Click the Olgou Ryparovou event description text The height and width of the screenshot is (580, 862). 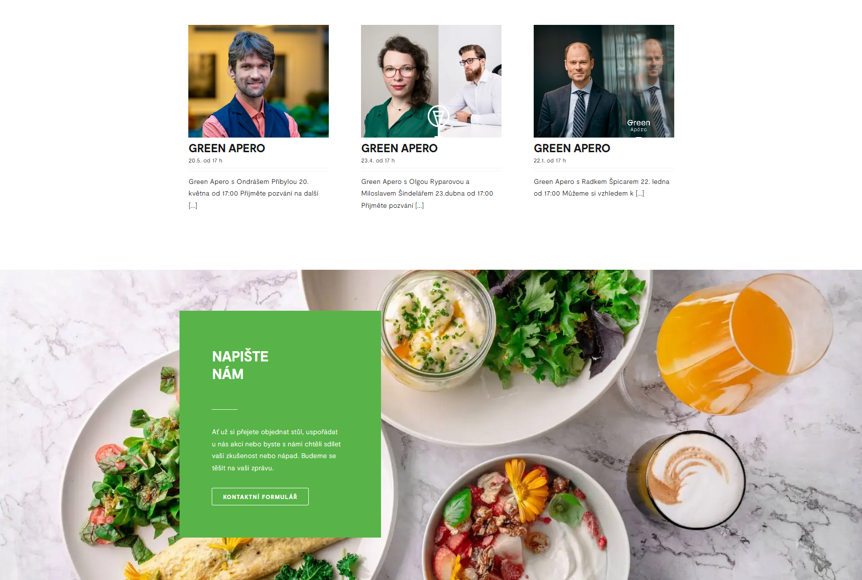coord(427,193)
